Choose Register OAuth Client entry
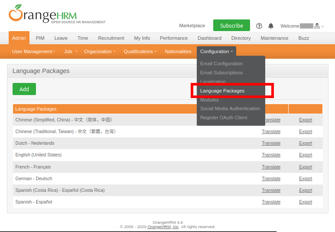 tap(224, 118)
